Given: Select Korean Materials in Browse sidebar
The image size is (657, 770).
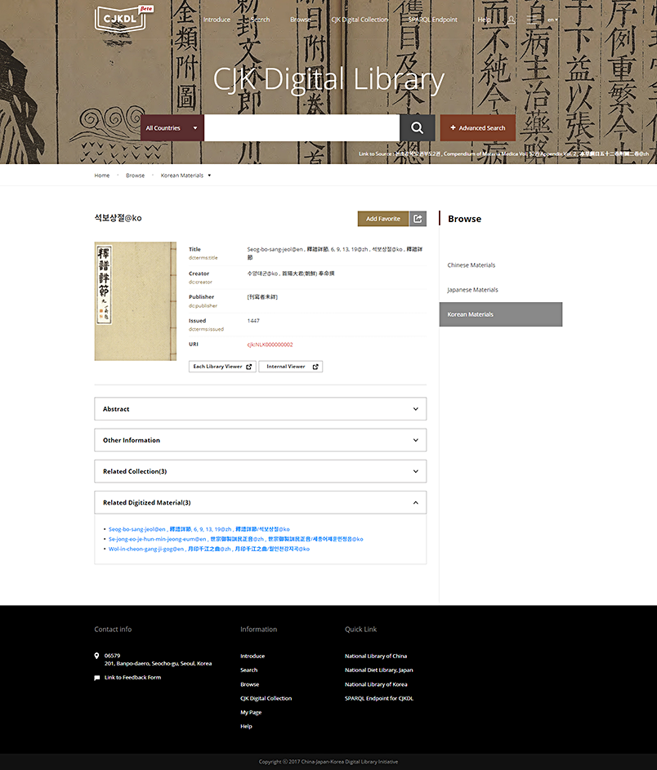Looking at the screenshot, I should pos(501,314).
